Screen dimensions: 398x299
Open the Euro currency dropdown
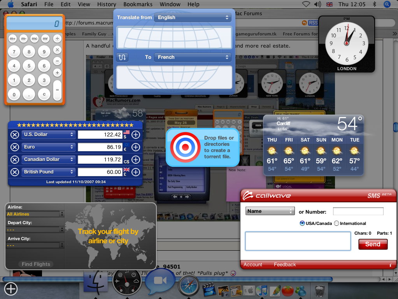48,147
